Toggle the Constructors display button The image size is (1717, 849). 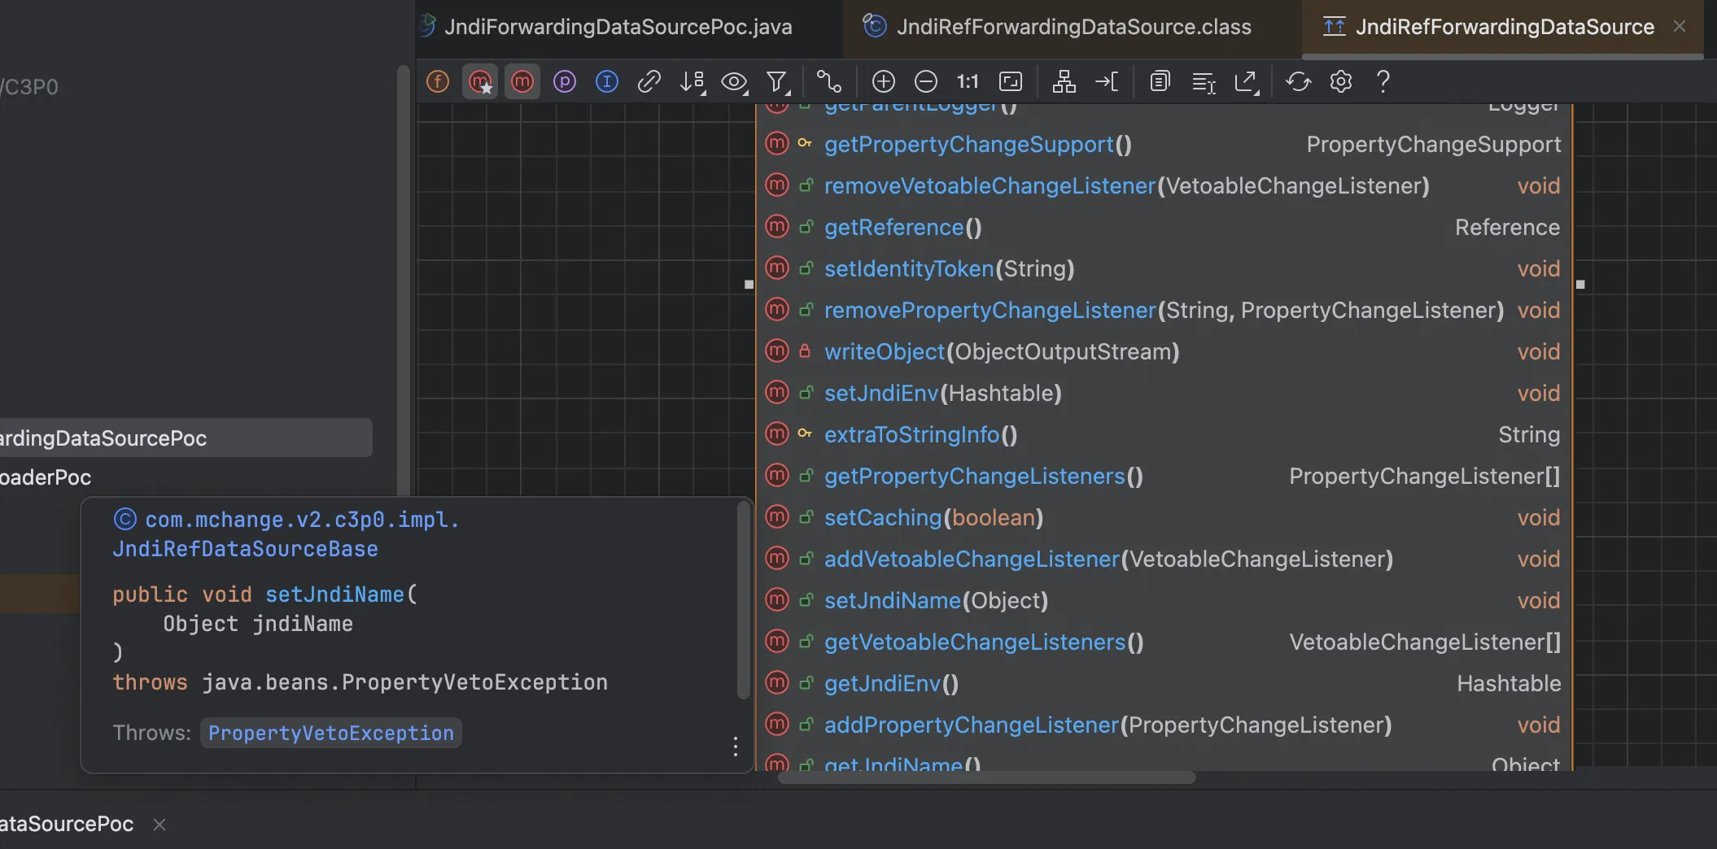pyautogui.click(x=480, y=81)
